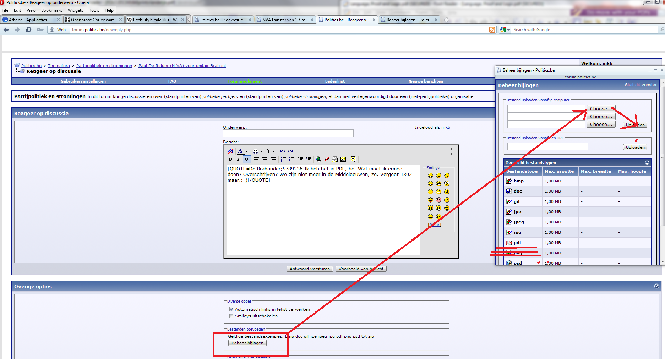Viewport: 665px width, 359px height.
Task: Click the paperclip attachment icon
Action: point(268,151)
